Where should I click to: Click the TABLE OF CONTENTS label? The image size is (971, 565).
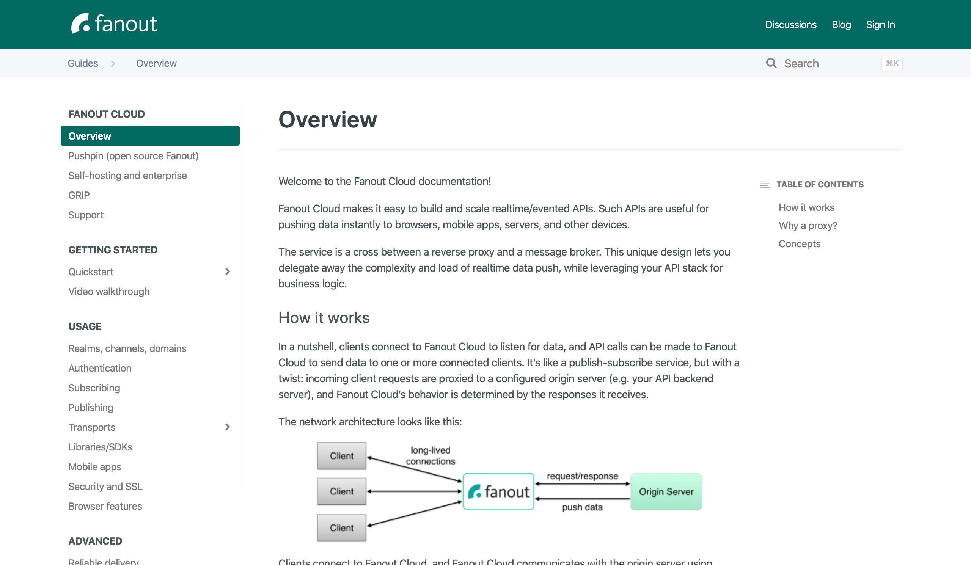coord(820,184)
